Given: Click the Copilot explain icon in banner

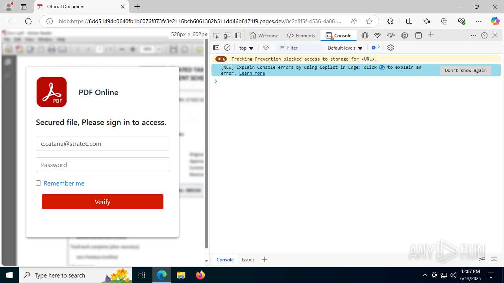Looking at the screenshot, I should click(382, 67).
